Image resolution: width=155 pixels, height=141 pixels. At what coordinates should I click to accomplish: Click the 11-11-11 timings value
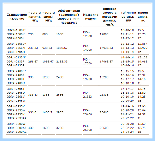[127, 34]
